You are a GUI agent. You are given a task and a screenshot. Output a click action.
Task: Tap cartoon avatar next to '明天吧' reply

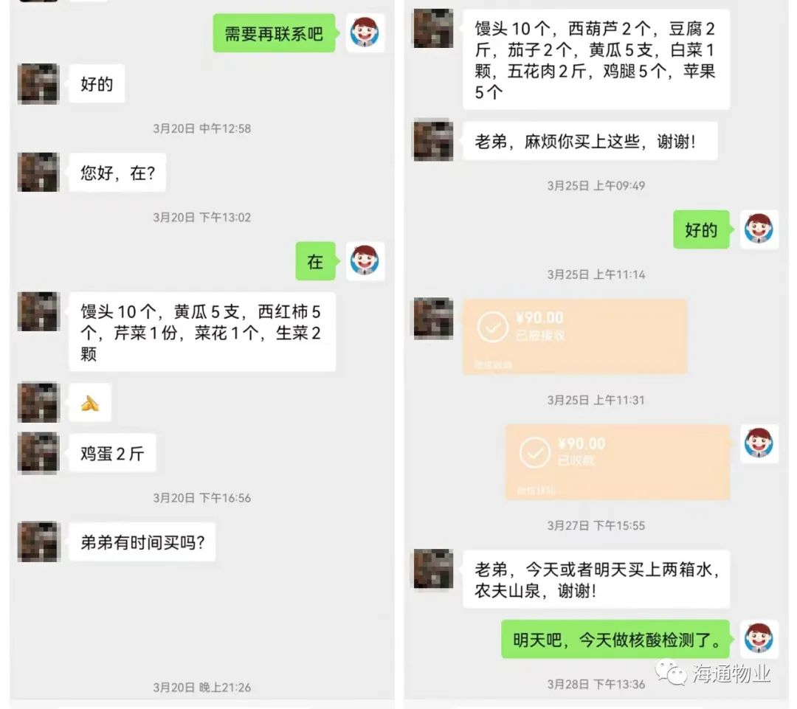click(759, 639)
